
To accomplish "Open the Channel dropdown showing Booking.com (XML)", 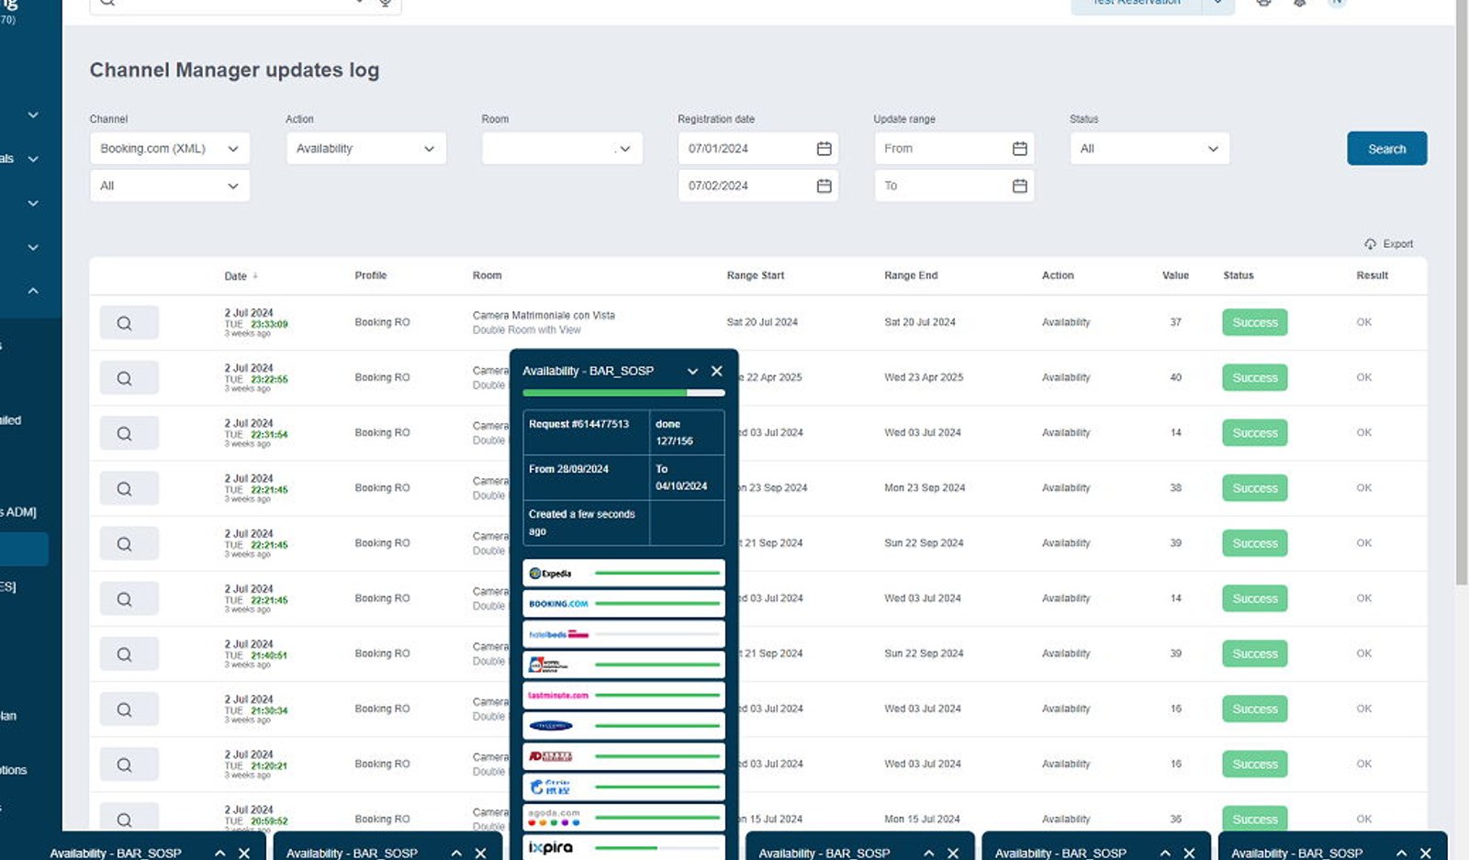I will click(170, 149).
